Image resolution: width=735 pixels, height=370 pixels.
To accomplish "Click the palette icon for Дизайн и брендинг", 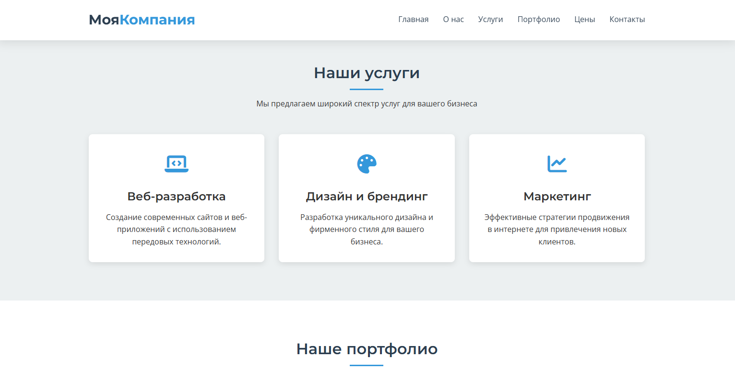I will [x=367, y=164].
